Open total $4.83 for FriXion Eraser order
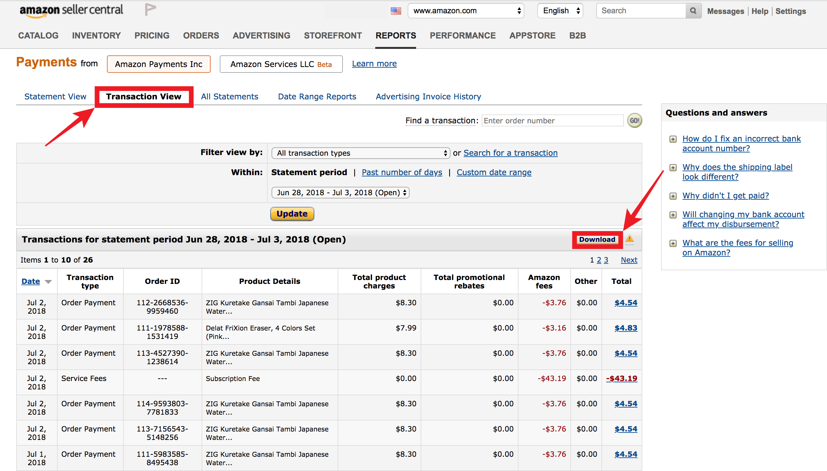 tap(626, 328)
